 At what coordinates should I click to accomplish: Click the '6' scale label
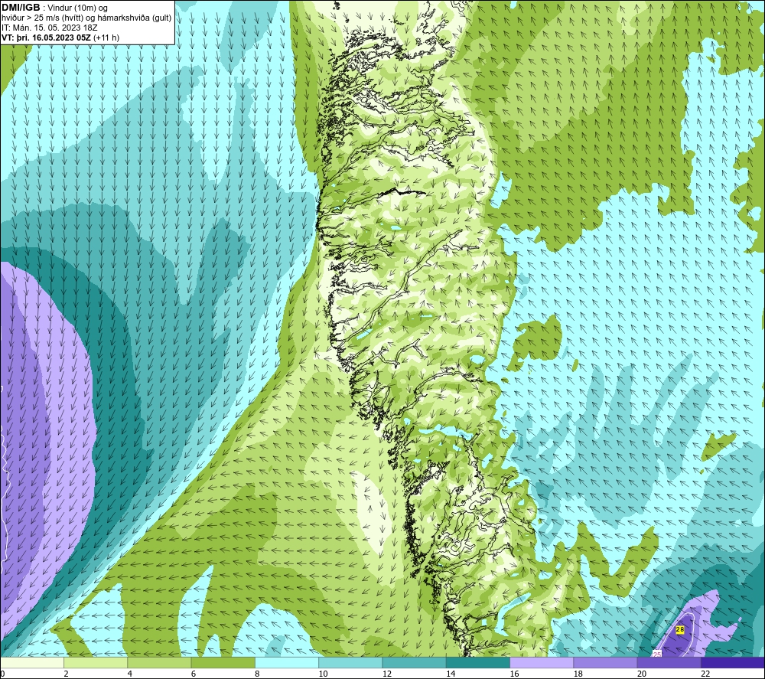tap(194, 674)
